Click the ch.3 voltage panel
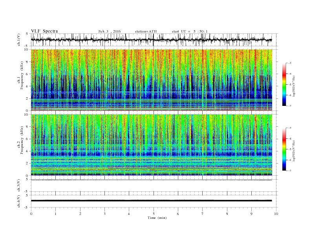311x240 pixels. click(154, 185)
